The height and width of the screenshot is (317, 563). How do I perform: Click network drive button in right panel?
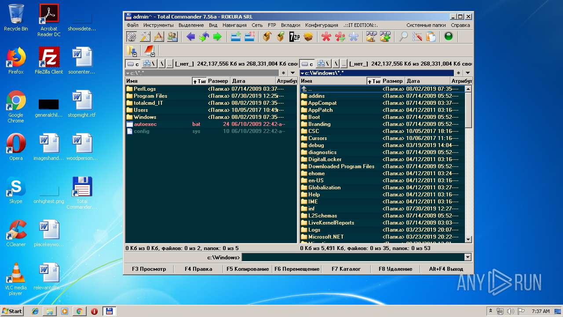[x=324, y=64]
